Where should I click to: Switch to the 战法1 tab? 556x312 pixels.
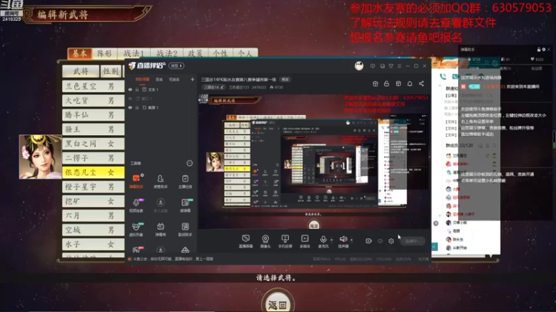tap(133, 53)
